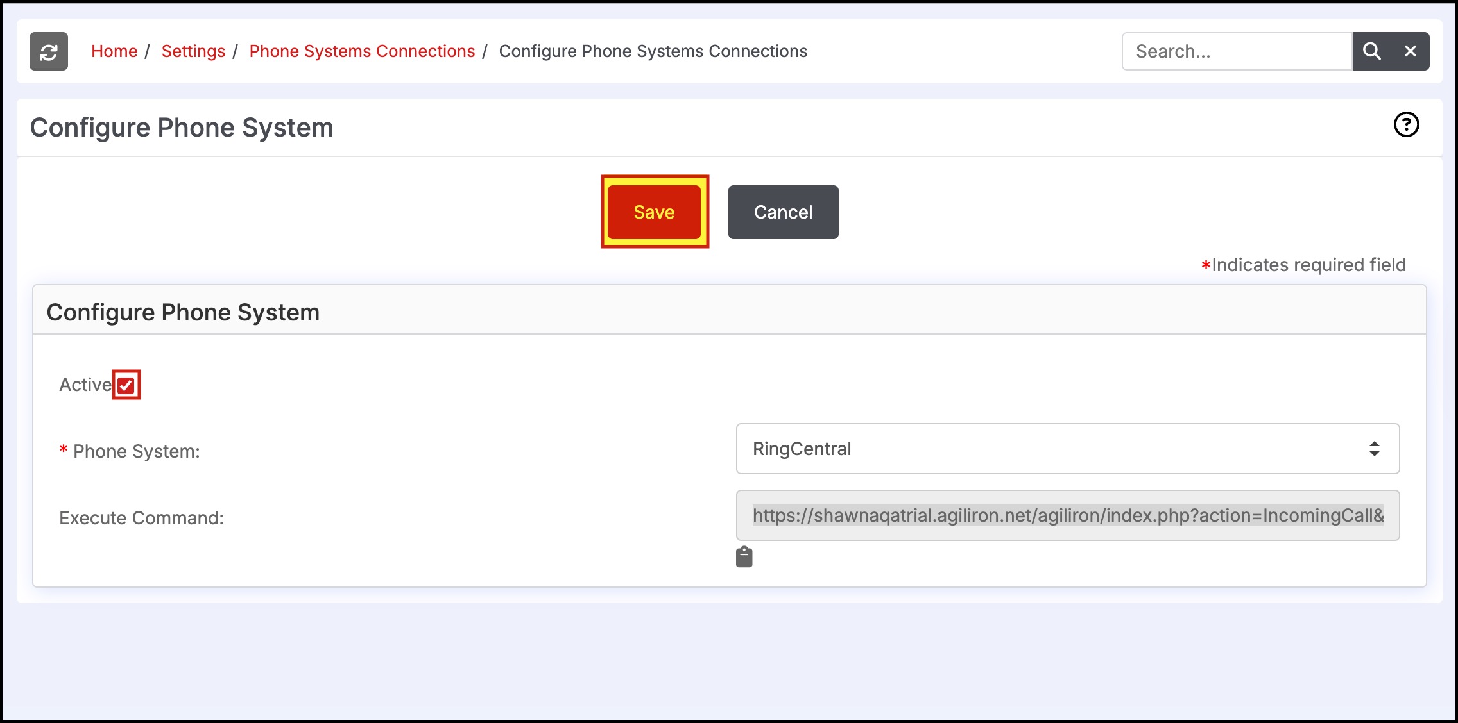Copy command with the clipboard icon

click(x=744, y=557)
